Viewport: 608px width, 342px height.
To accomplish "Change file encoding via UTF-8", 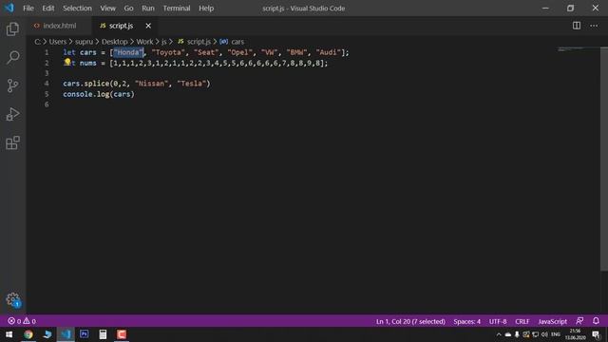I will pyautogui.click(x=498, y=321).
